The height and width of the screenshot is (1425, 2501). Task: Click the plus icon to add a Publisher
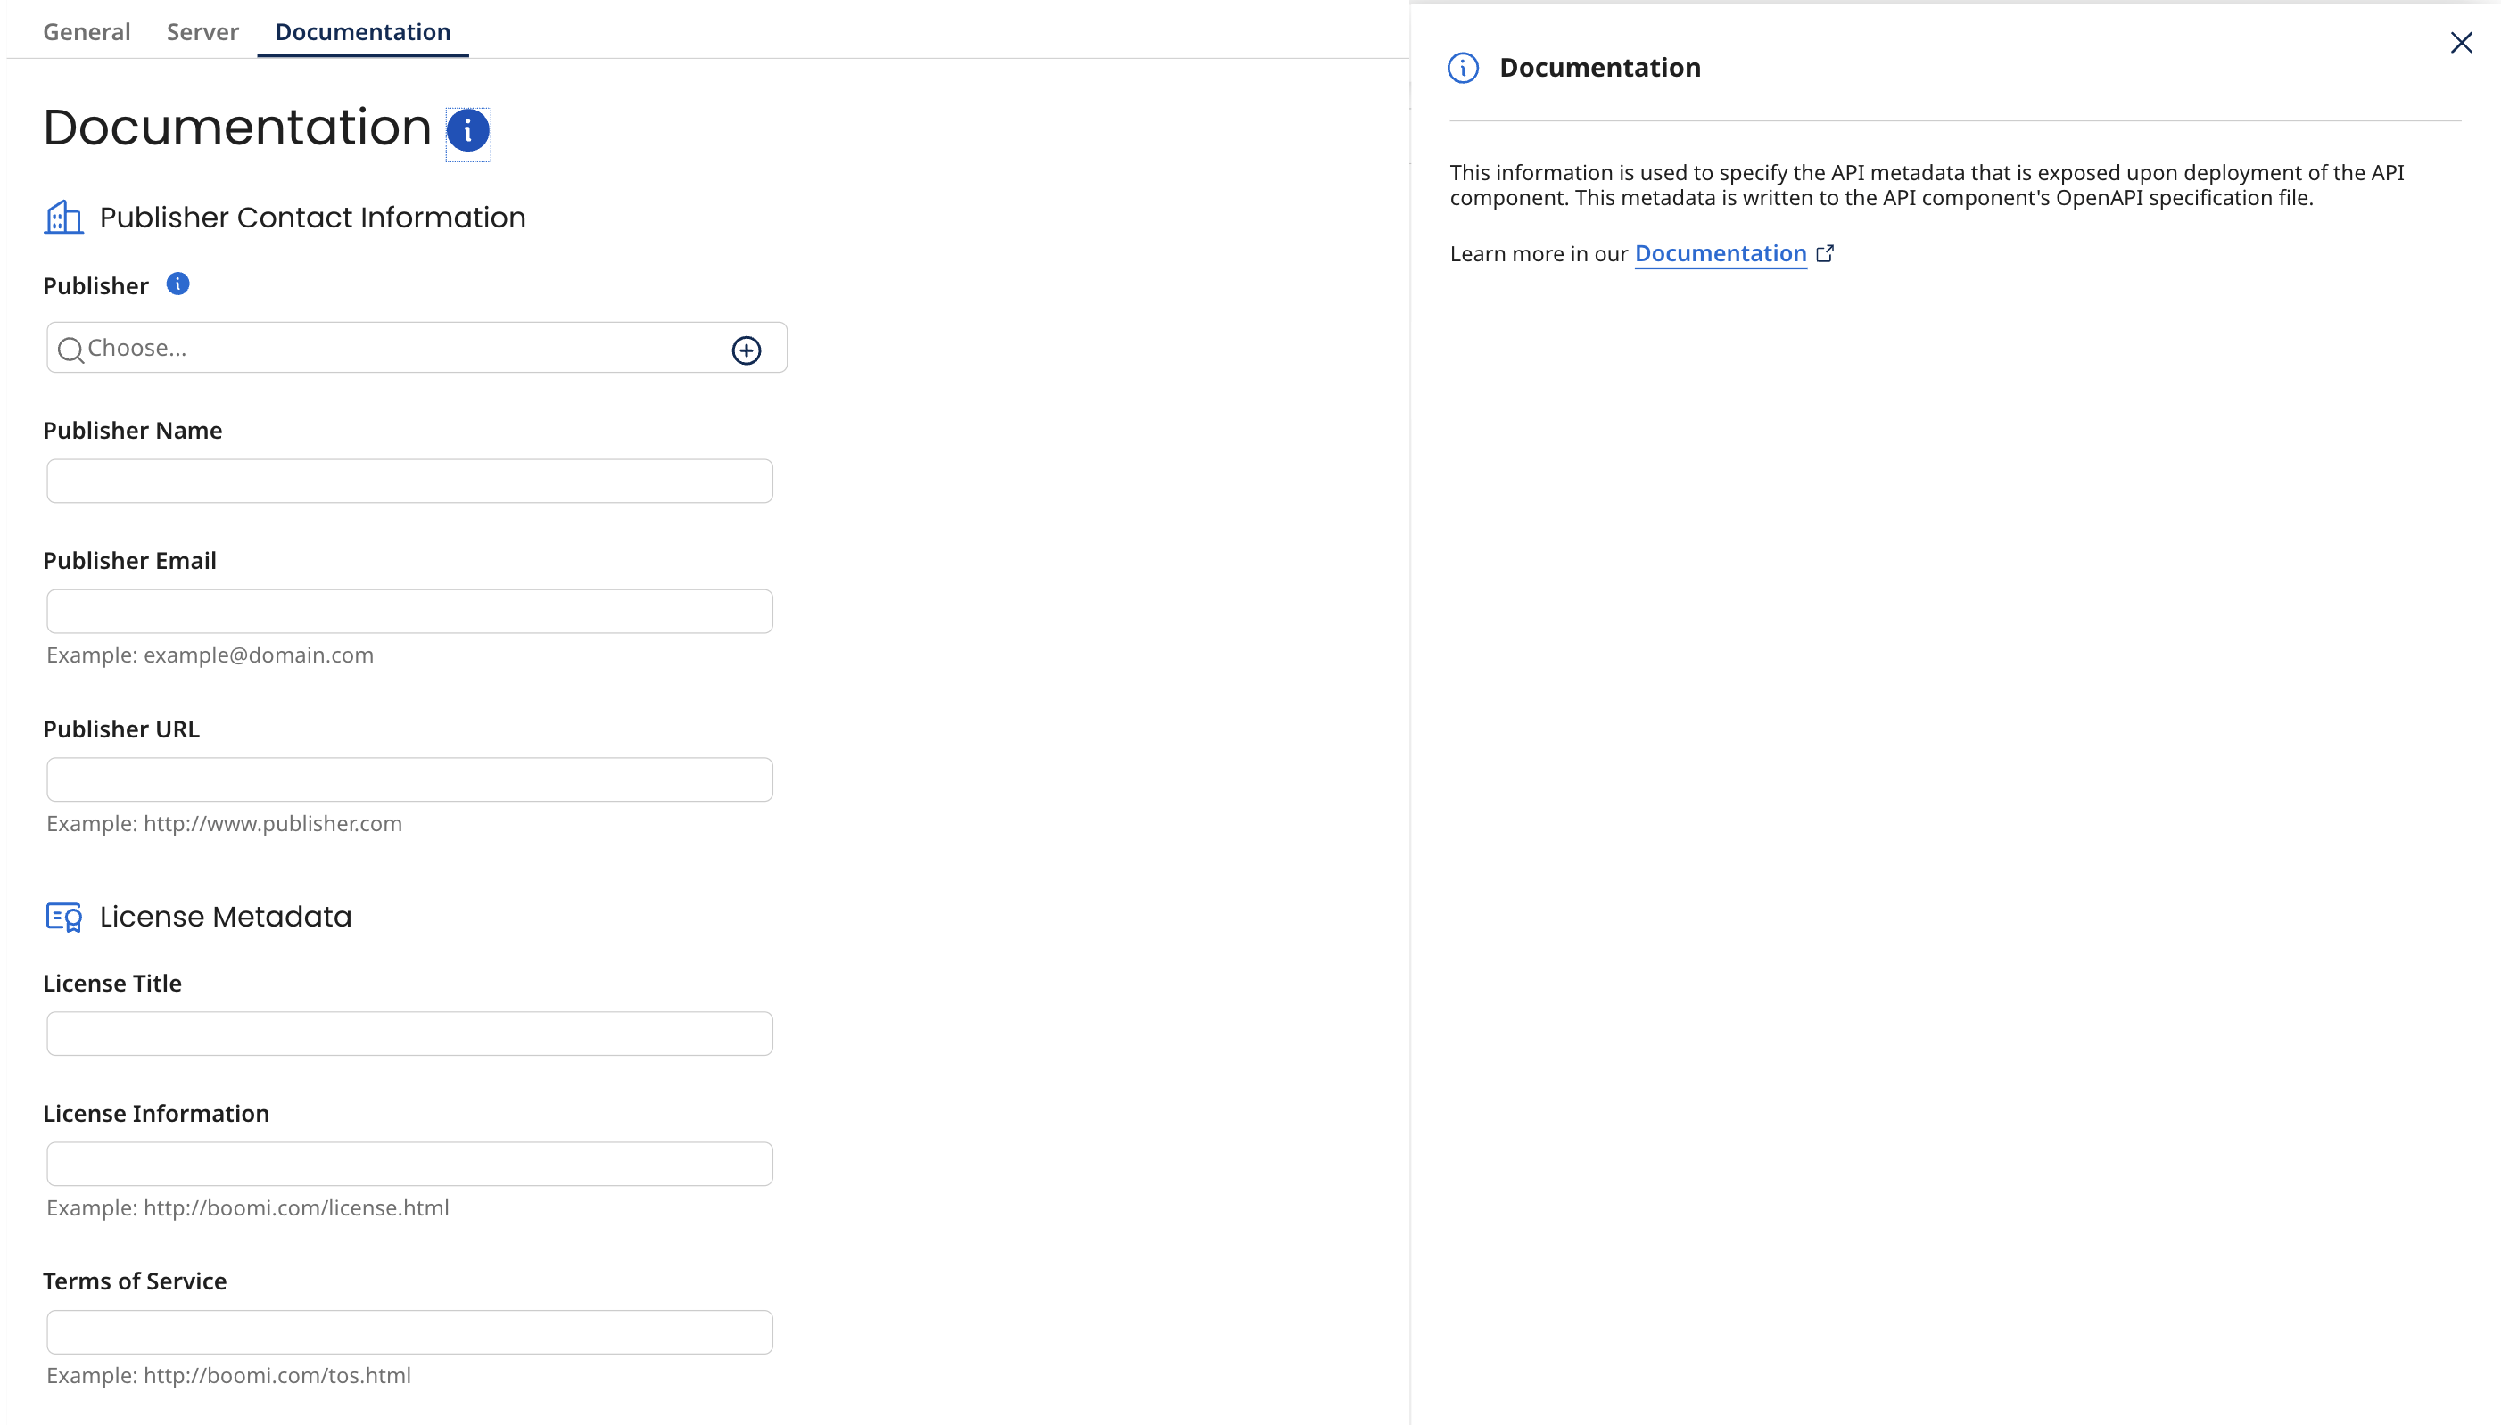(746, 350)
